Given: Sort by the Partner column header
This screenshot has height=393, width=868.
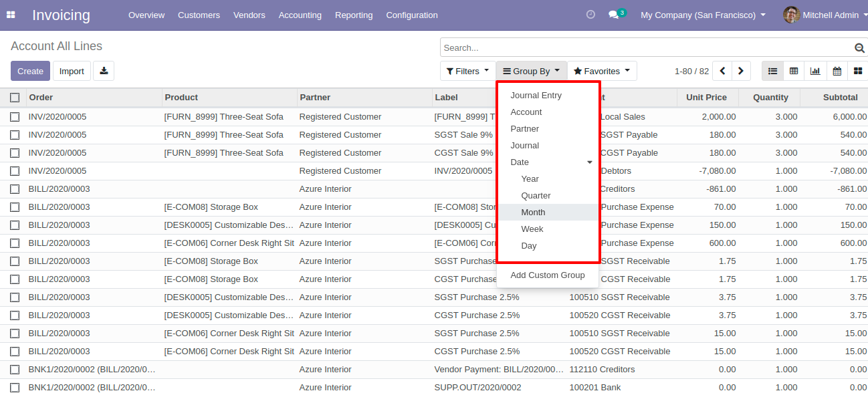Looking at the screenshot, I should tap(365, 98).
